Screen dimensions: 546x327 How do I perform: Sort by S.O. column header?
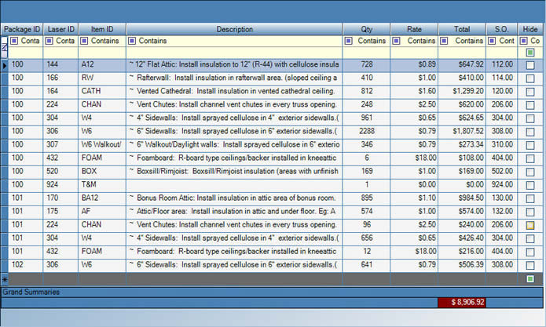point(501,29)
